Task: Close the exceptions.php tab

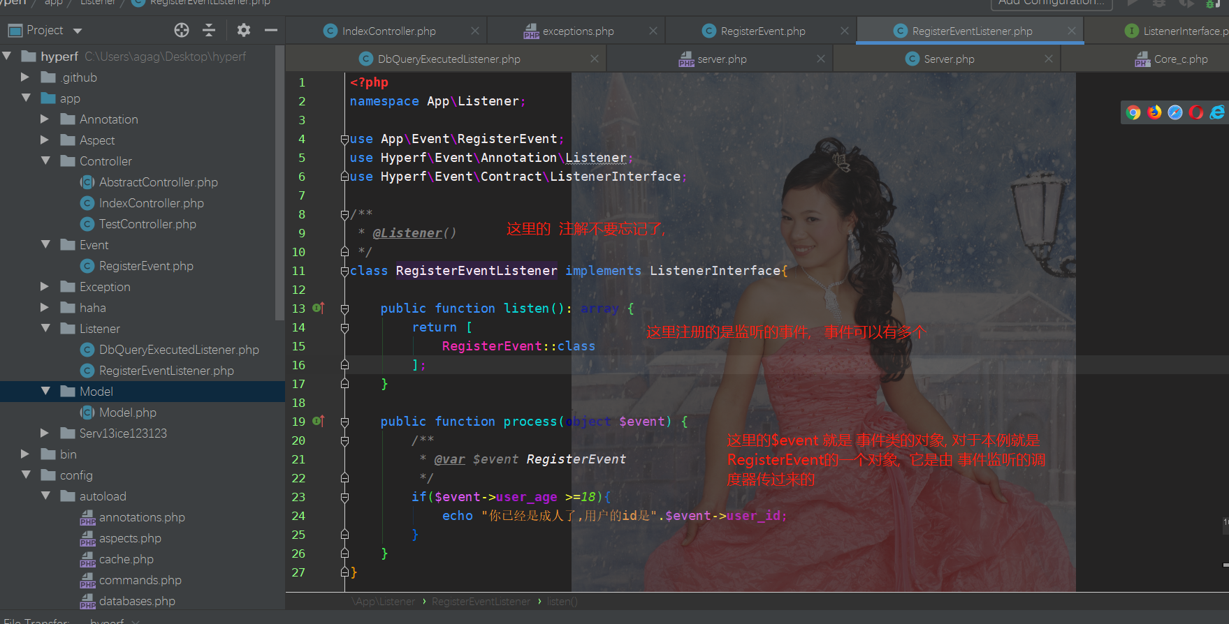Action: coord(653,31)
